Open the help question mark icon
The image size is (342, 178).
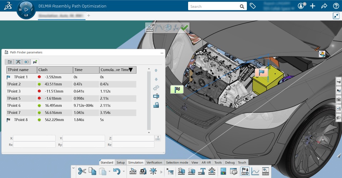(336, 6)
